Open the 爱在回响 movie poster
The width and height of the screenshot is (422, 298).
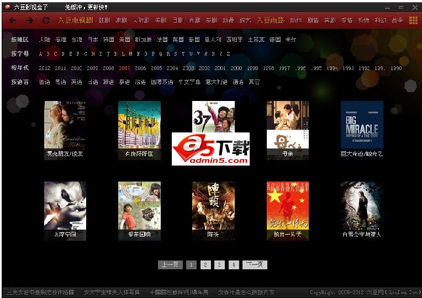coord(139,211)
